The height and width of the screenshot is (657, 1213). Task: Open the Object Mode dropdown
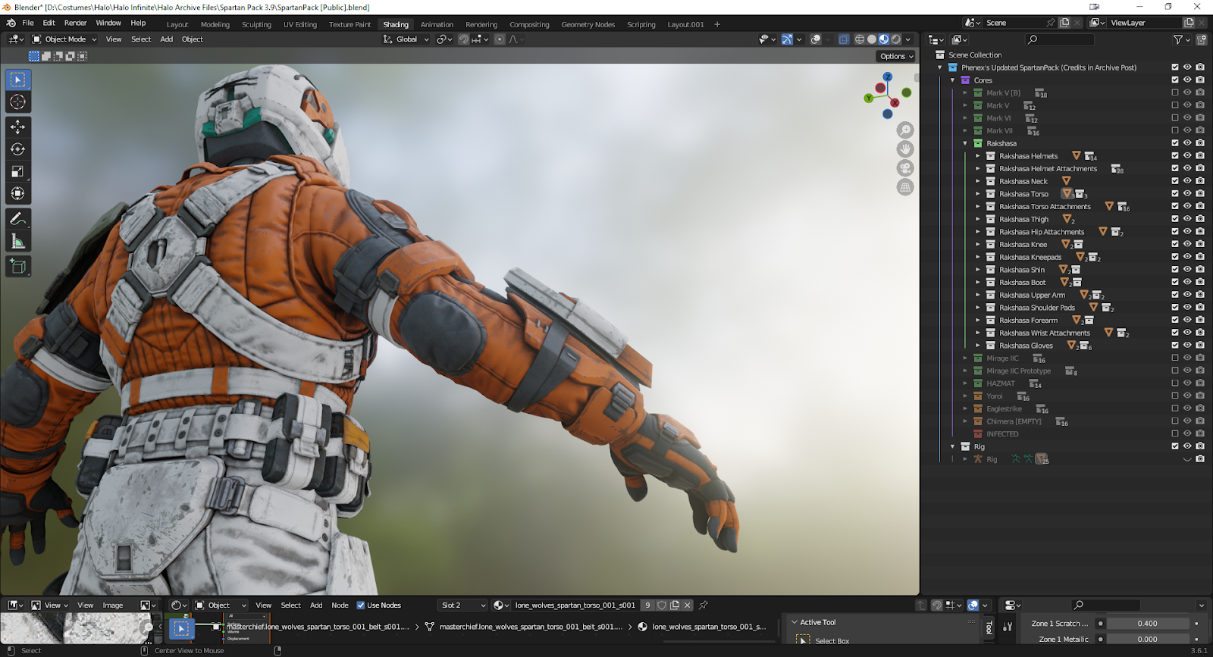coord(64,39)
